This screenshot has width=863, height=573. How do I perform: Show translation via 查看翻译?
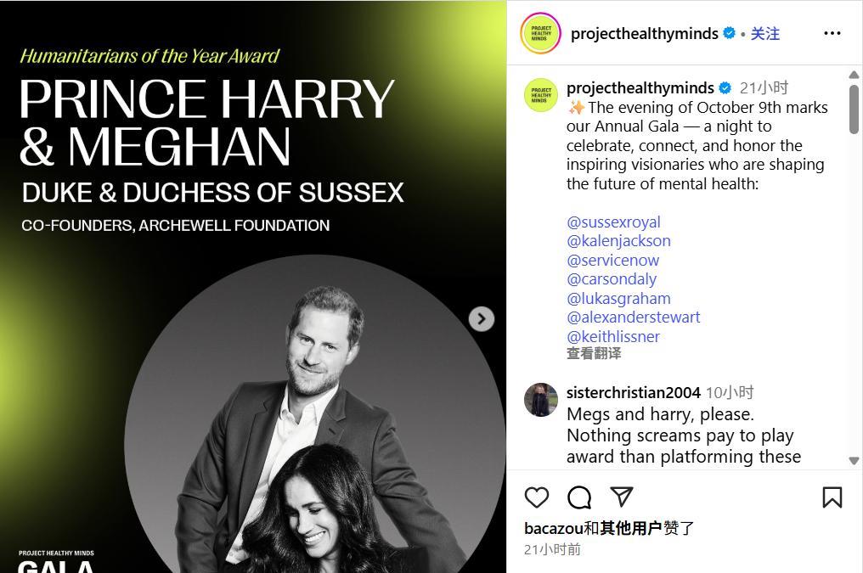tap(594, 353)
